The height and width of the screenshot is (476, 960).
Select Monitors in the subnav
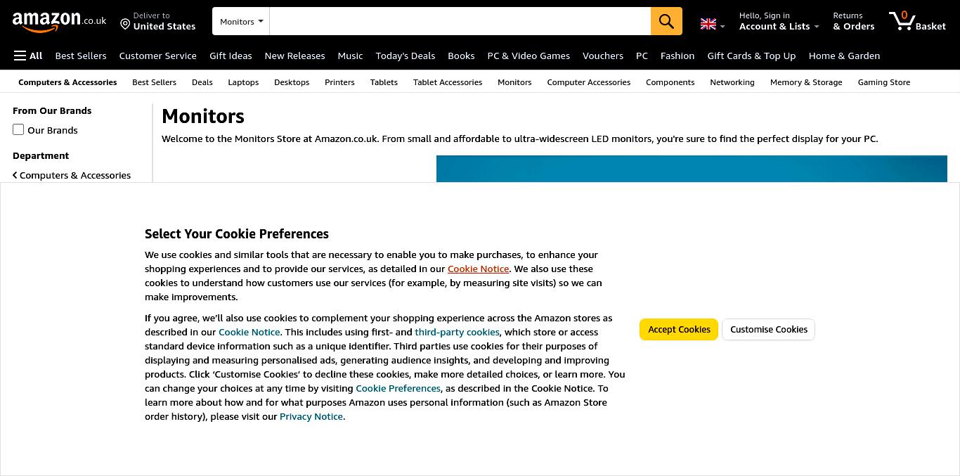[514, 82]
